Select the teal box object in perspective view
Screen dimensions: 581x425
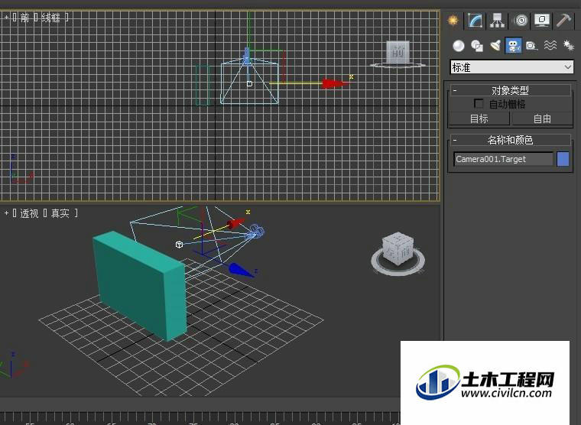click(140, 285)
